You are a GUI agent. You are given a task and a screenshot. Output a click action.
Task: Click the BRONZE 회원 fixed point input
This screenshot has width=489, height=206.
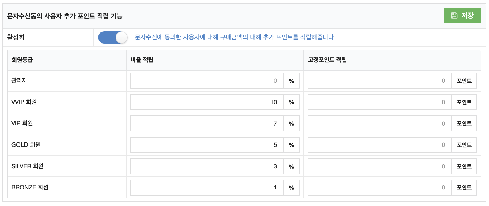(x=380, y=187)
